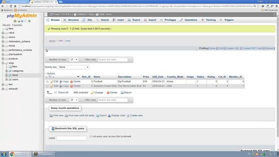
Task: Expand the webauth database tree node
Action: (3, 89)
